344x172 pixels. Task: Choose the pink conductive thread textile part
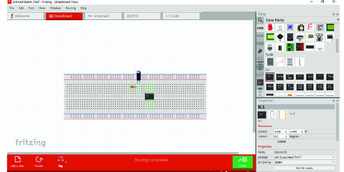(x=280, y=62)
